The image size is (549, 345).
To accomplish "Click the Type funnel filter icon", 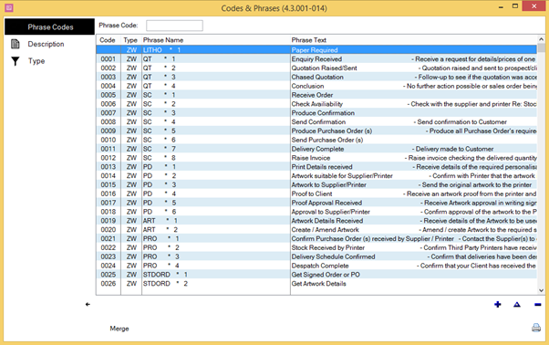I will (x=16, y=61).
